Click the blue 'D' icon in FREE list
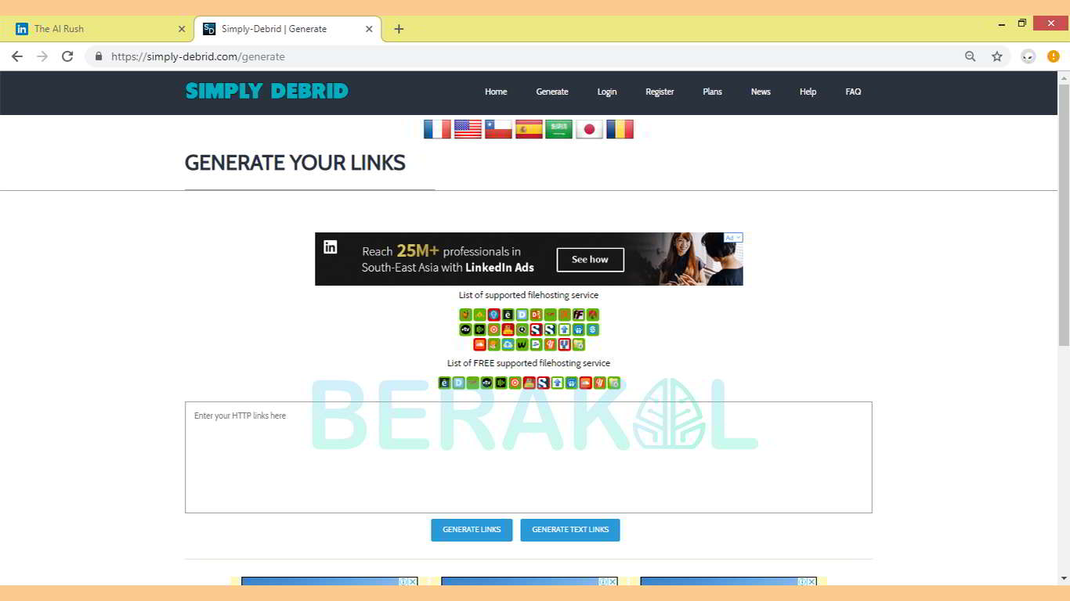1070x601 pixels. [x=458, y=383]
